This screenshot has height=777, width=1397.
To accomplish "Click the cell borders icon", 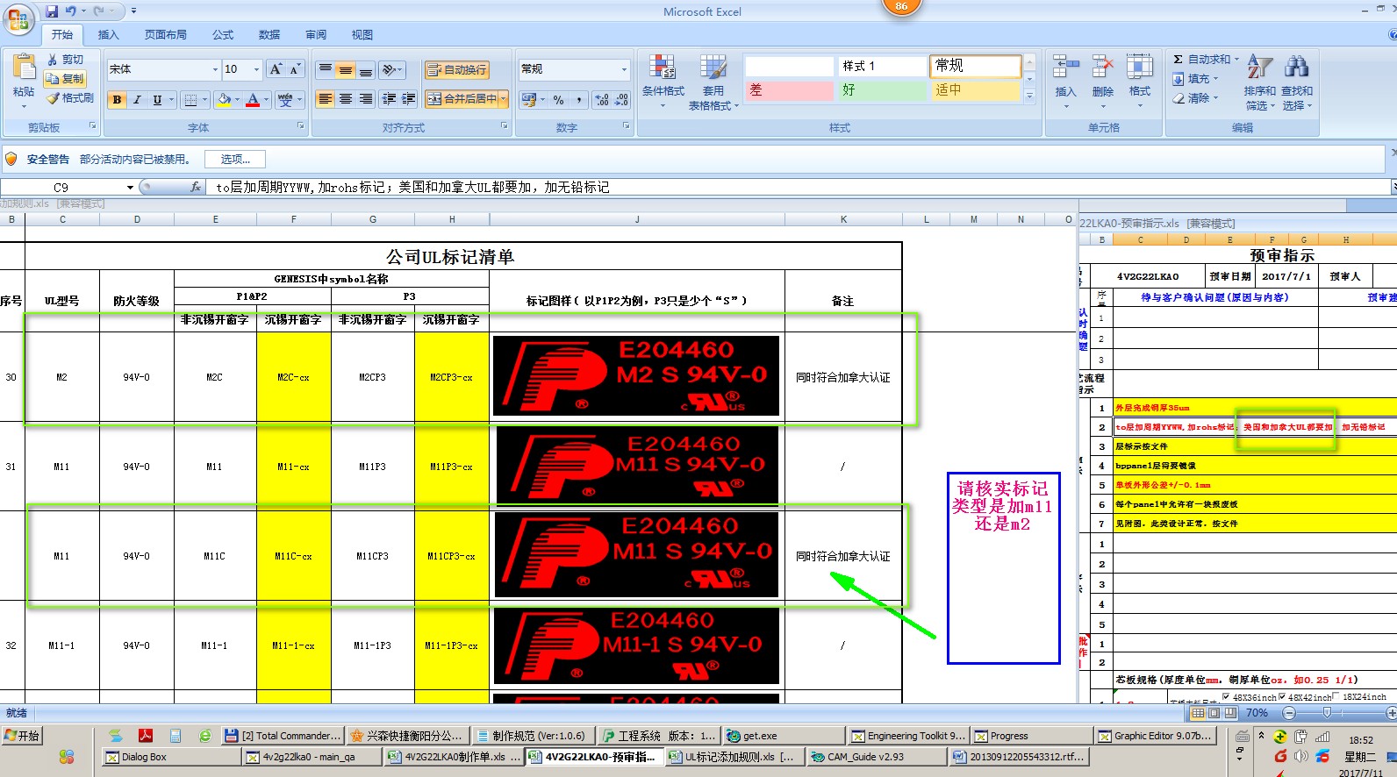I will [x=190, y=100].
